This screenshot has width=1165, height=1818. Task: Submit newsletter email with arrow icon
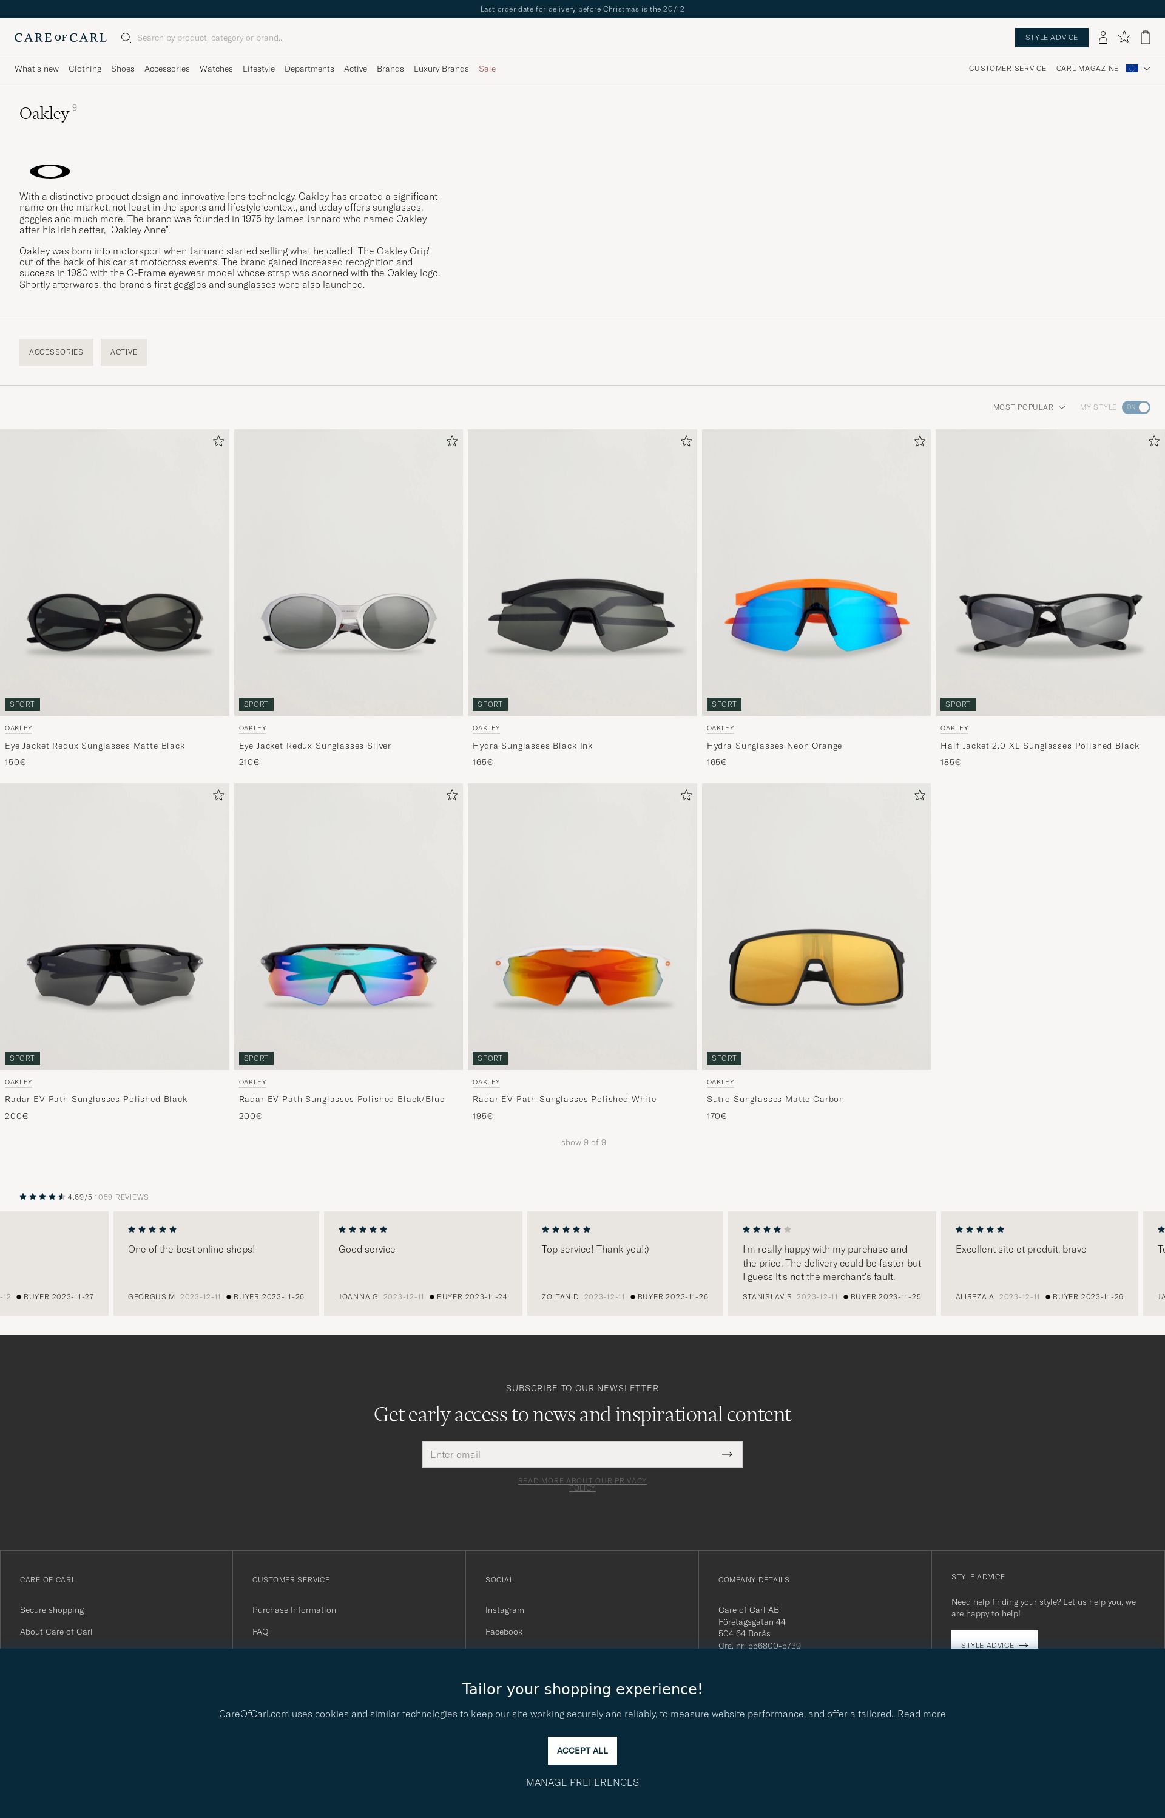727,1454
